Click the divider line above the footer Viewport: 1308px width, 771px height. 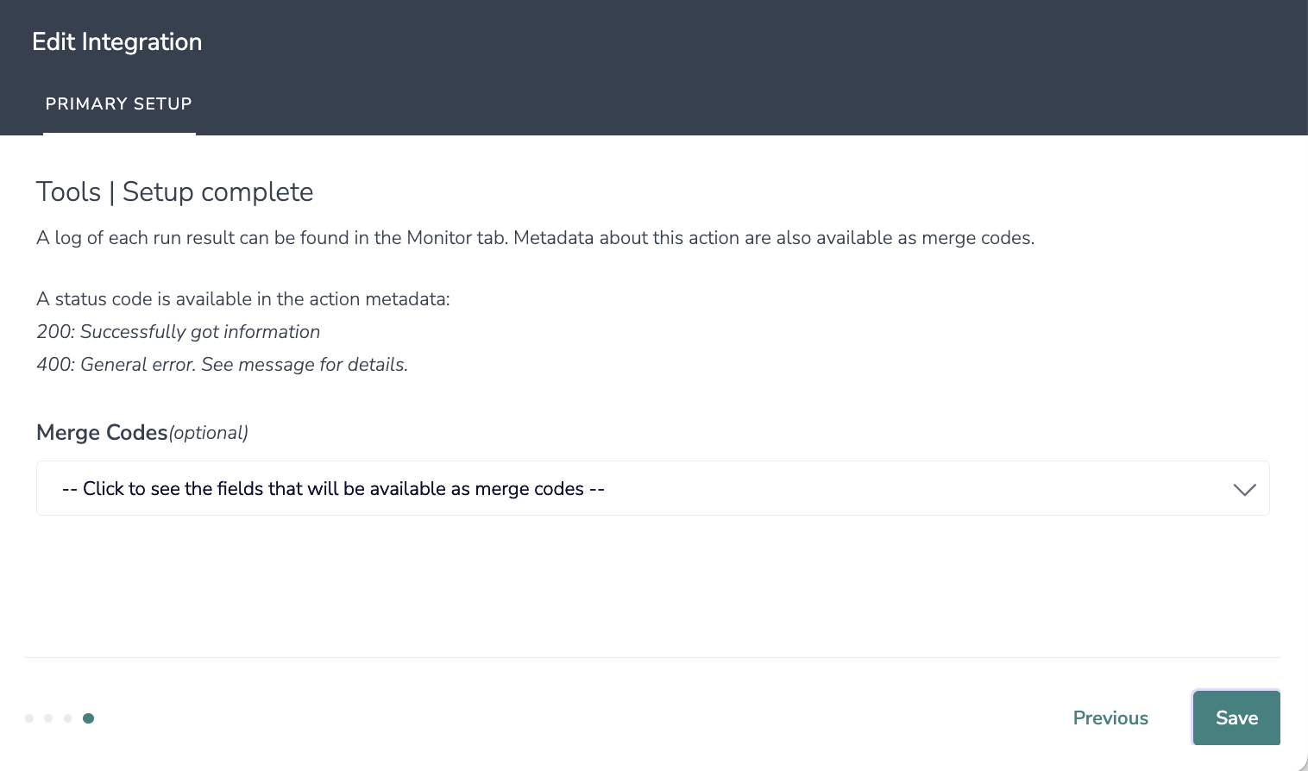[x=652, y=658]
